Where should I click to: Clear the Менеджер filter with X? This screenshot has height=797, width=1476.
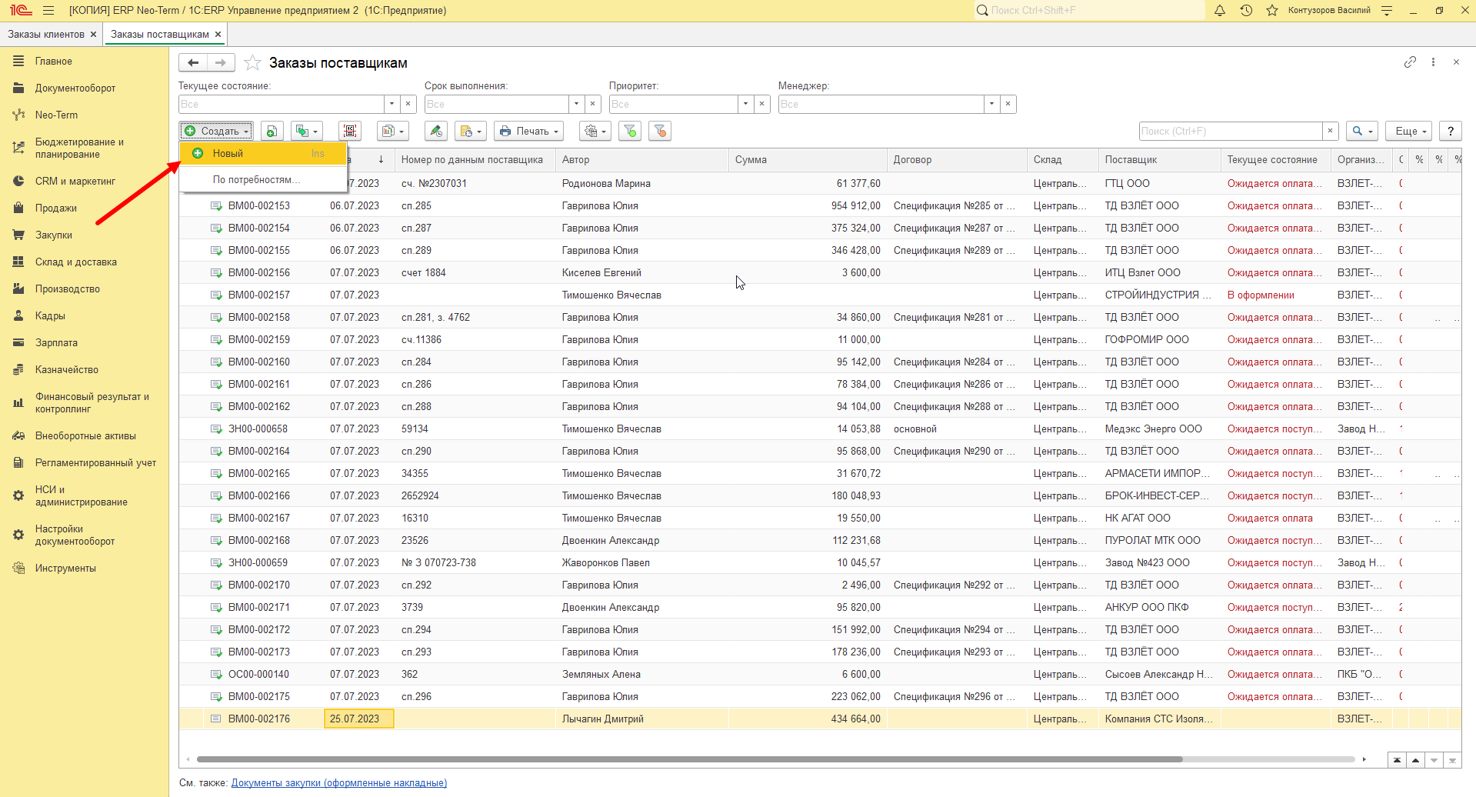(1008, 104)
